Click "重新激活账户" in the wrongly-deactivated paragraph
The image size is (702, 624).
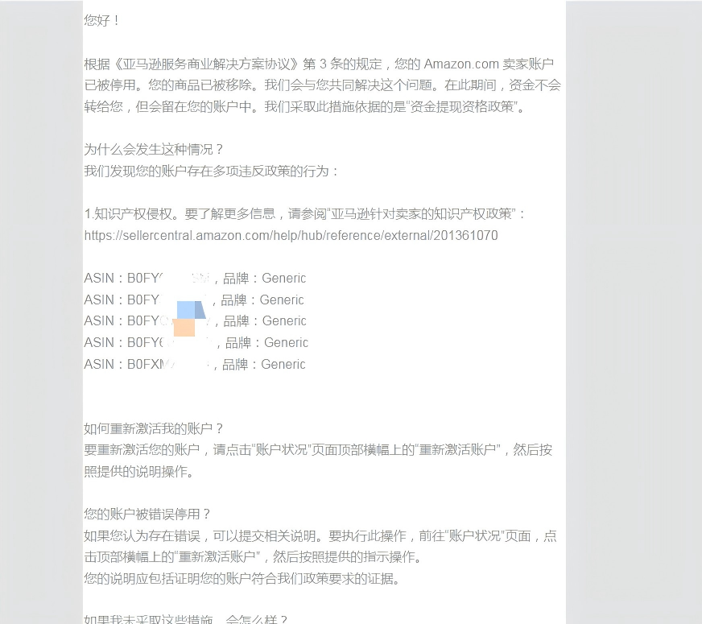click(x=217, y=557)
